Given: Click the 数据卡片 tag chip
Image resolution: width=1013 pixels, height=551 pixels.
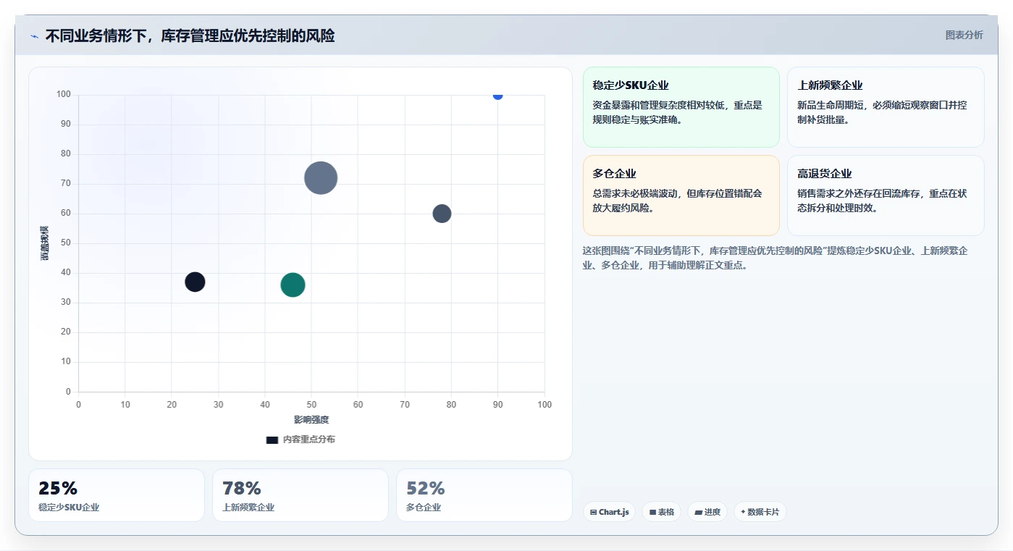Looking at the screenshot, I should (x=760, y=512).
